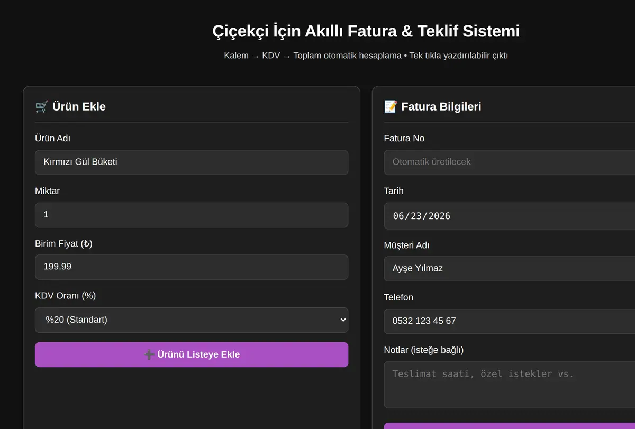
Task: Click the page title 'Çiçekçi İçin Akıllı Fatura & Teklif Sistemi'
Action: pyautogui.click(x=366, y=31)
